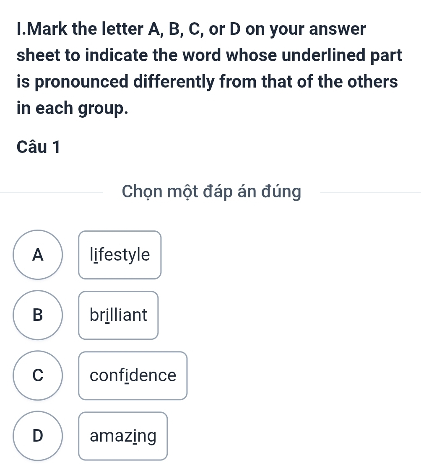The width and height of the screenshot is (421, 468).
Task: Click the 'lifestyle' answer box
Action: [120, 255]
